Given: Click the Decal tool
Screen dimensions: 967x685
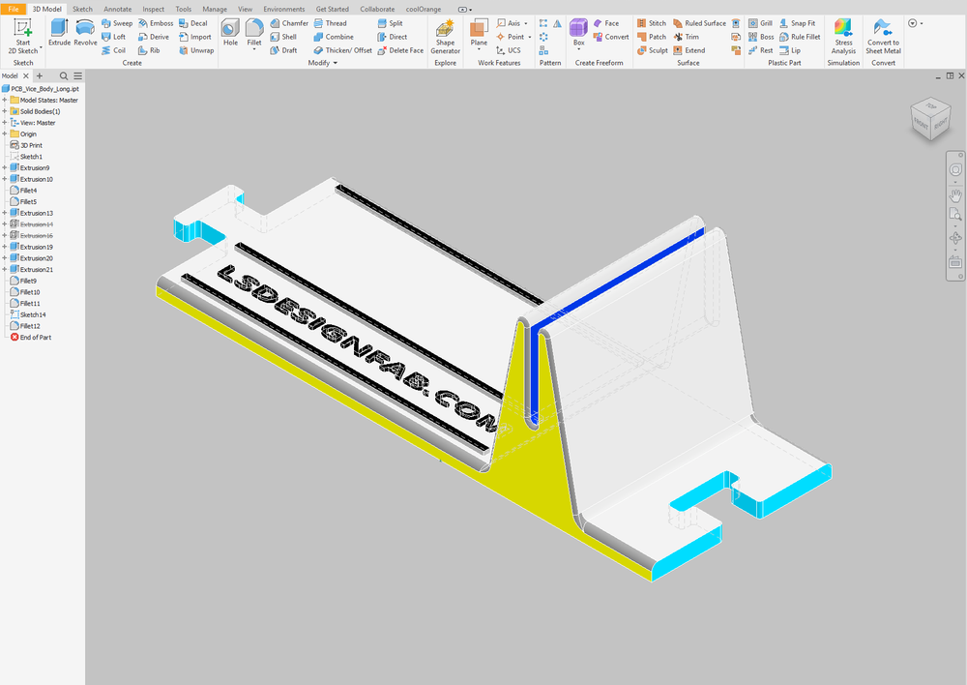Looking at the screenshot, I should tap(193, 23).
